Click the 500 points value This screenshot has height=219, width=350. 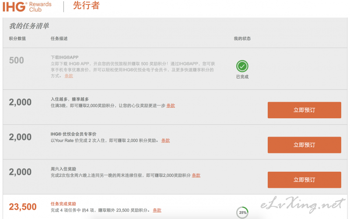17,60
